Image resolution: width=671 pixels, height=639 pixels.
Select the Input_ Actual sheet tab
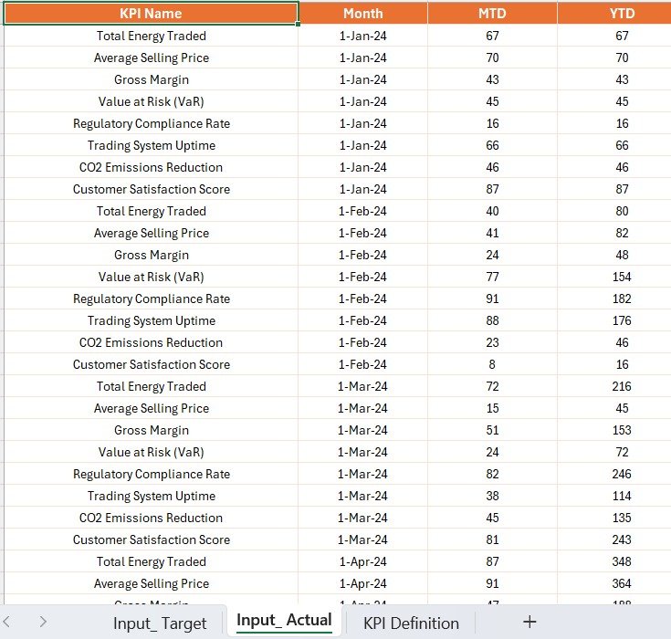pyautogui.click(x=284, y=622)
